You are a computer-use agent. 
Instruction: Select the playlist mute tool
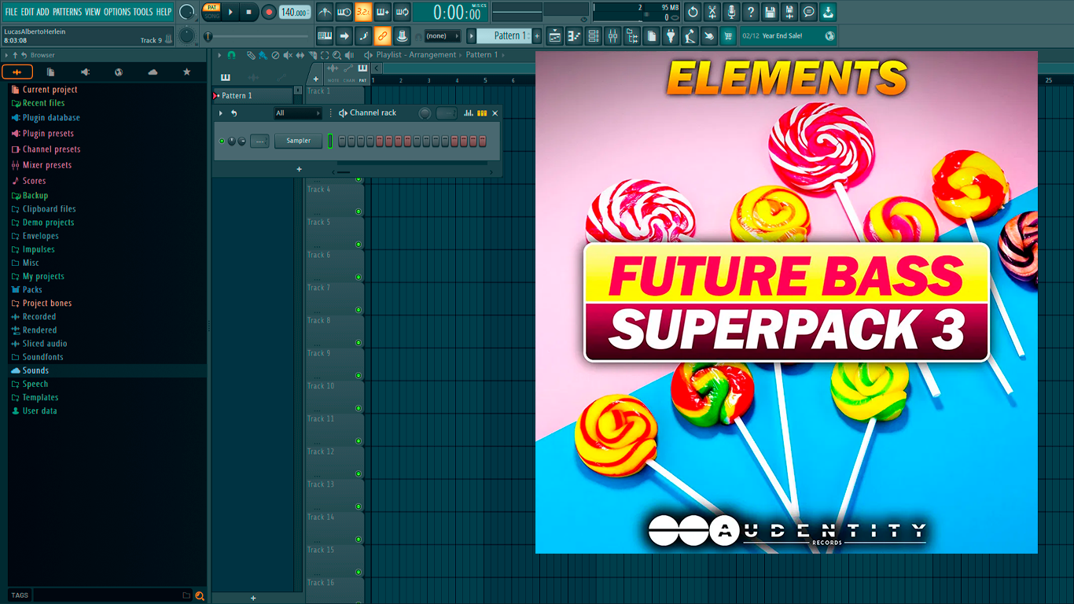coord(287,55)
